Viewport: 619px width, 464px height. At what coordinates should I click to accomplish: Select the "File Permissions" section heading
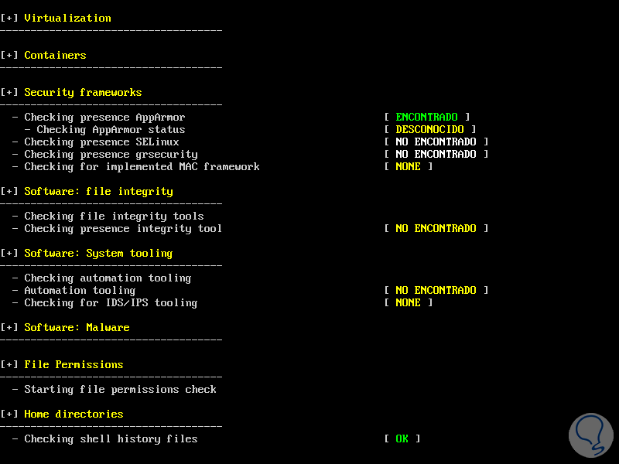74,364
